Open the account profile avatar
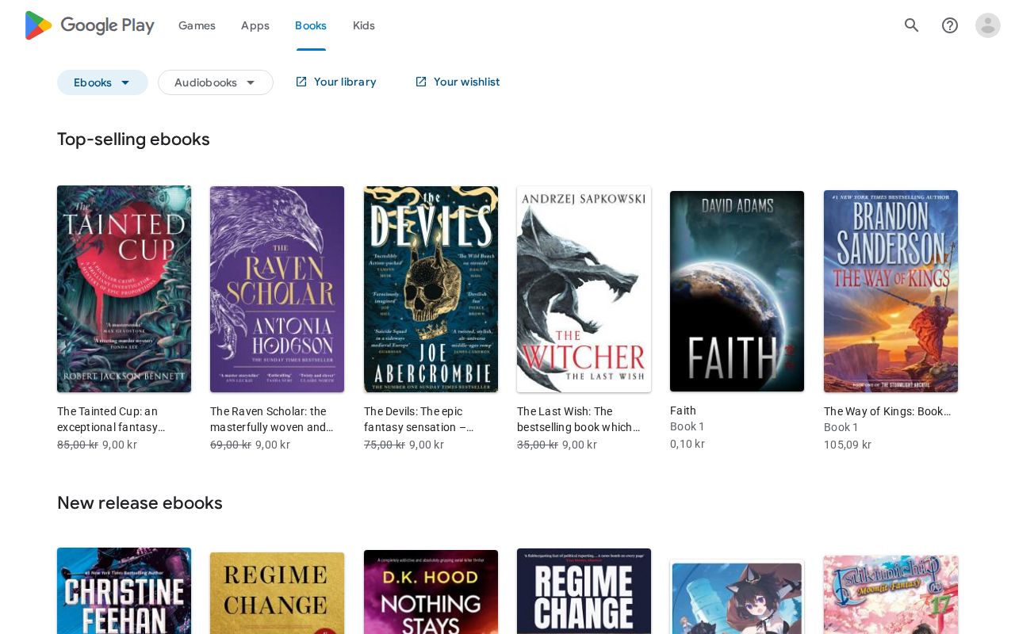Screen dimensions: 1015x634 tap(988, 25)
